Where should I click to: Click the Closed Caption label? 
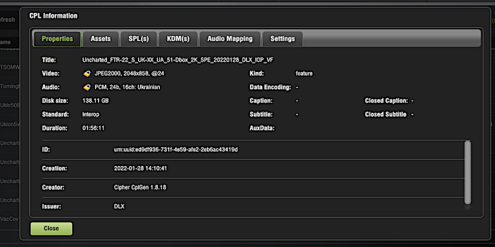click(387, 101)
